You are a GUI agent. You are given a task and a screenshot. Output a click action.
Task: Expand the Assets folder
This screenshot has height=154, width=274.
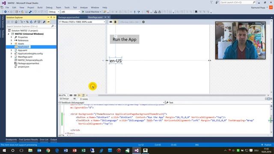coord(12,44)
